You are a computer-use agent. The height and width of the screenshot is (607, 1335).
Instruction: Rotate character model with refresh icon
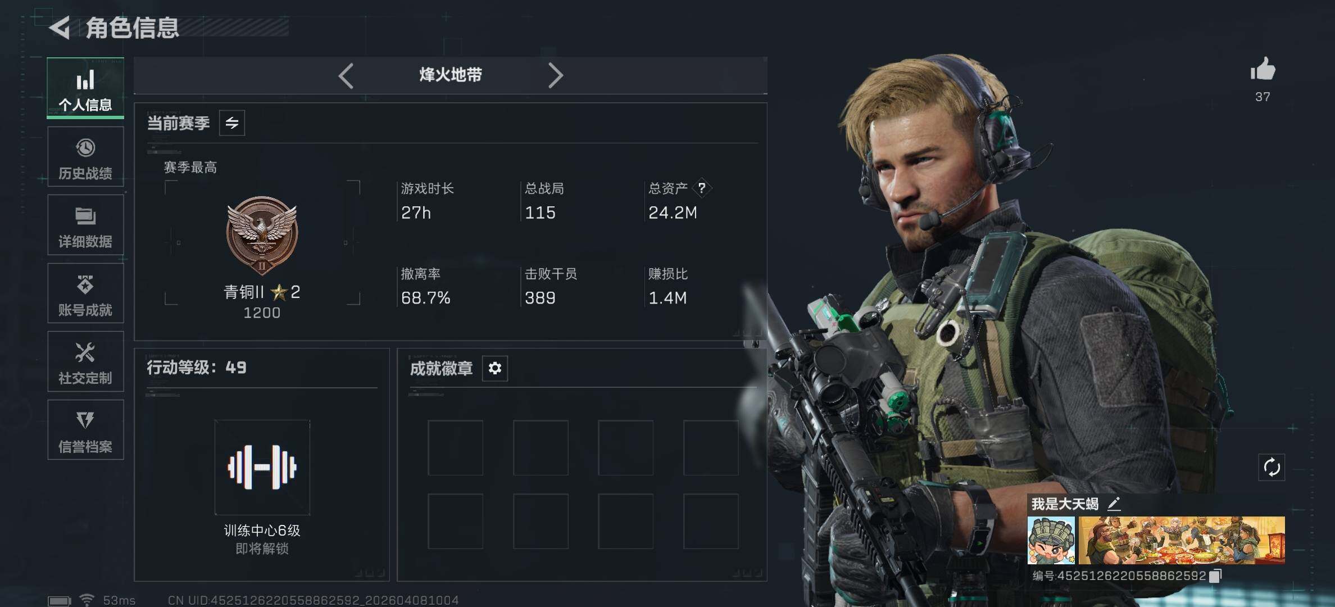[1272, 467]
